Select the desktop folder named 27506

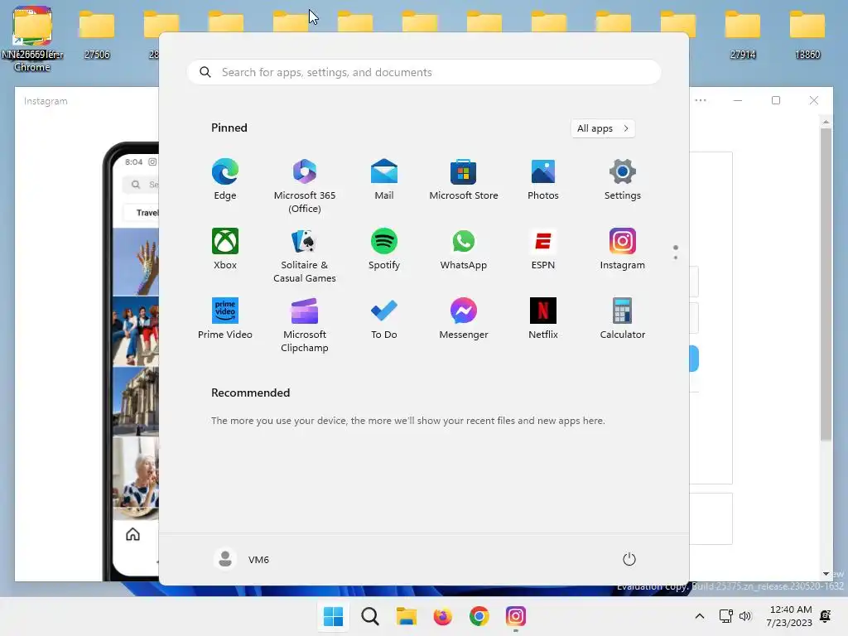coord(97,33)
